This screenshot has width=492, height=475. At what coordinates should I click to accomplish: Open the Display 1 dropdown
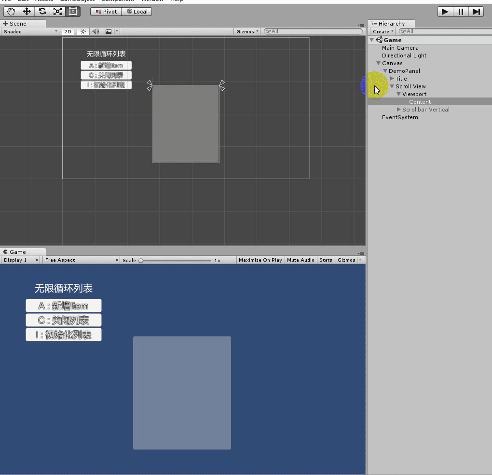(21, 260)
